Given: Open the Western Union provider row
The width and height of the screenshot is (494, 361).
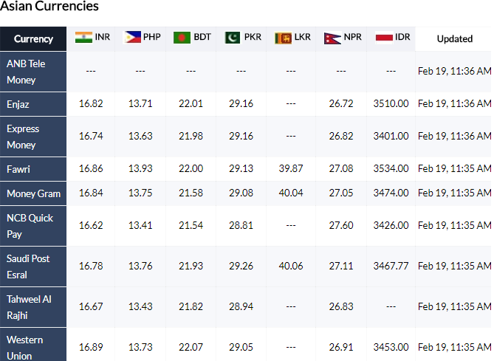Looking at the screenshot, I should (x=33, y=345).
